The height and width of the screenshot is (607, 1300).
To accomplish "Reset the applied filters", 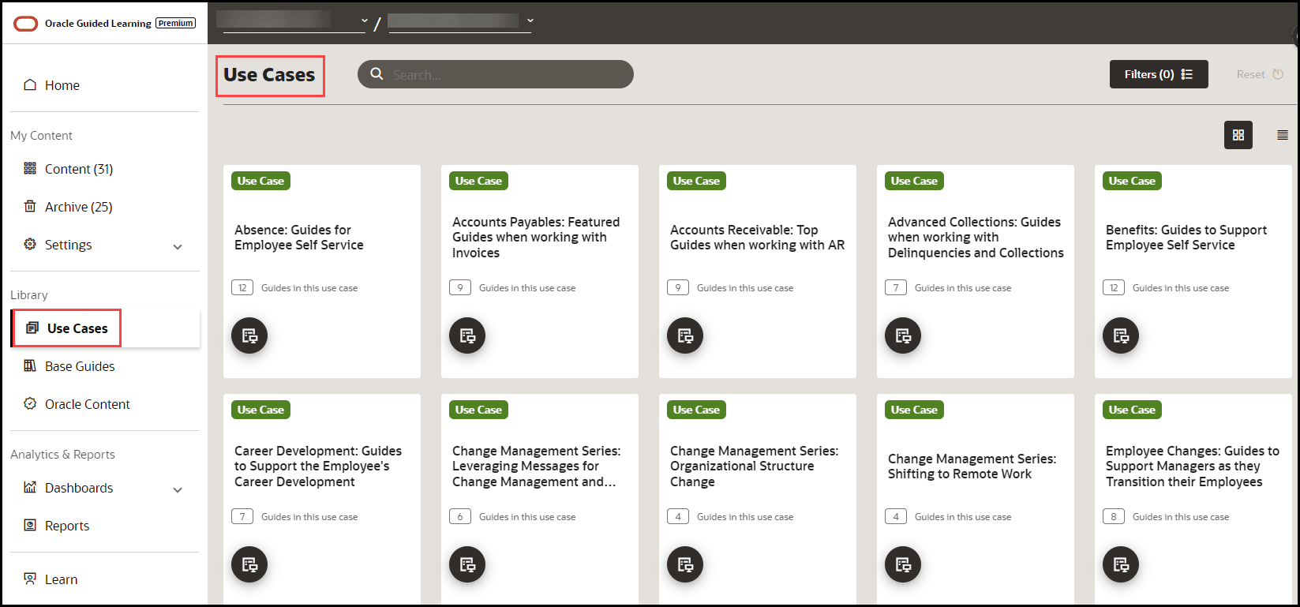I will click(1260, 74).
